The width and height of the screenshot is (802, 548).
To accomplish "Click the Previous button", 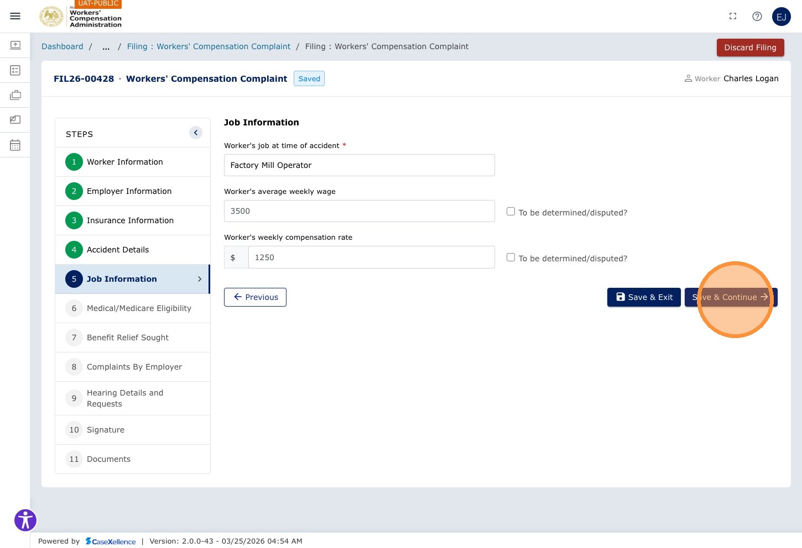I will point(255,297).
